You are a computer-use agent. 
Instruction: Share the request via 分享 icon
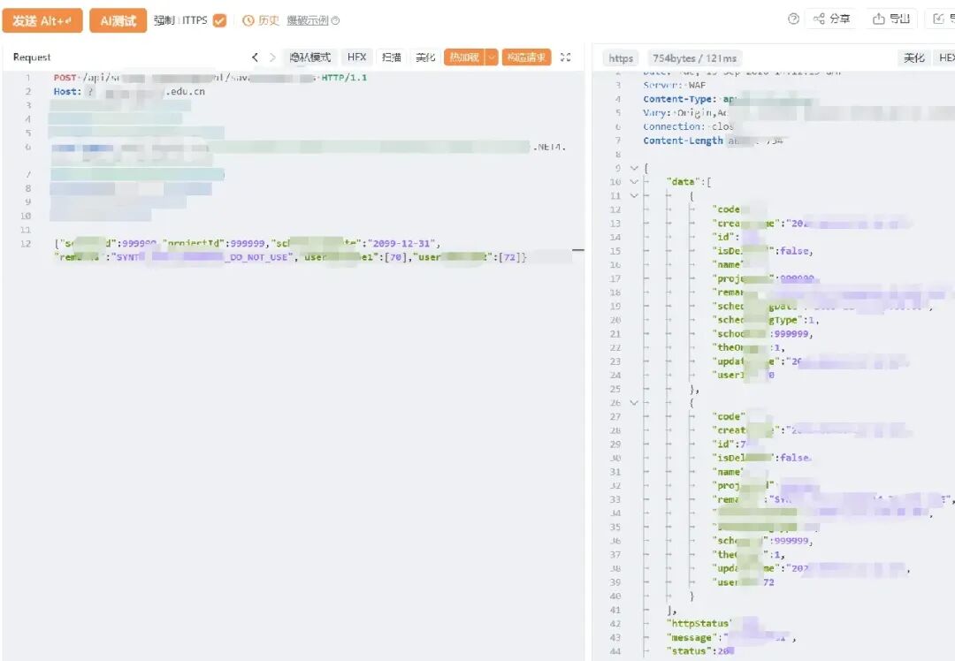coord(819,19)
